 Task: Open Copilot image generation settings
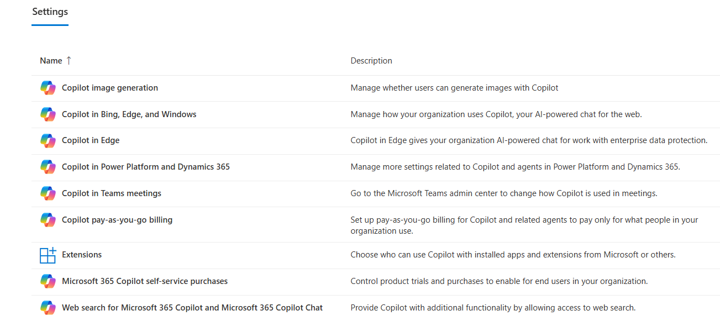(110, 88)
